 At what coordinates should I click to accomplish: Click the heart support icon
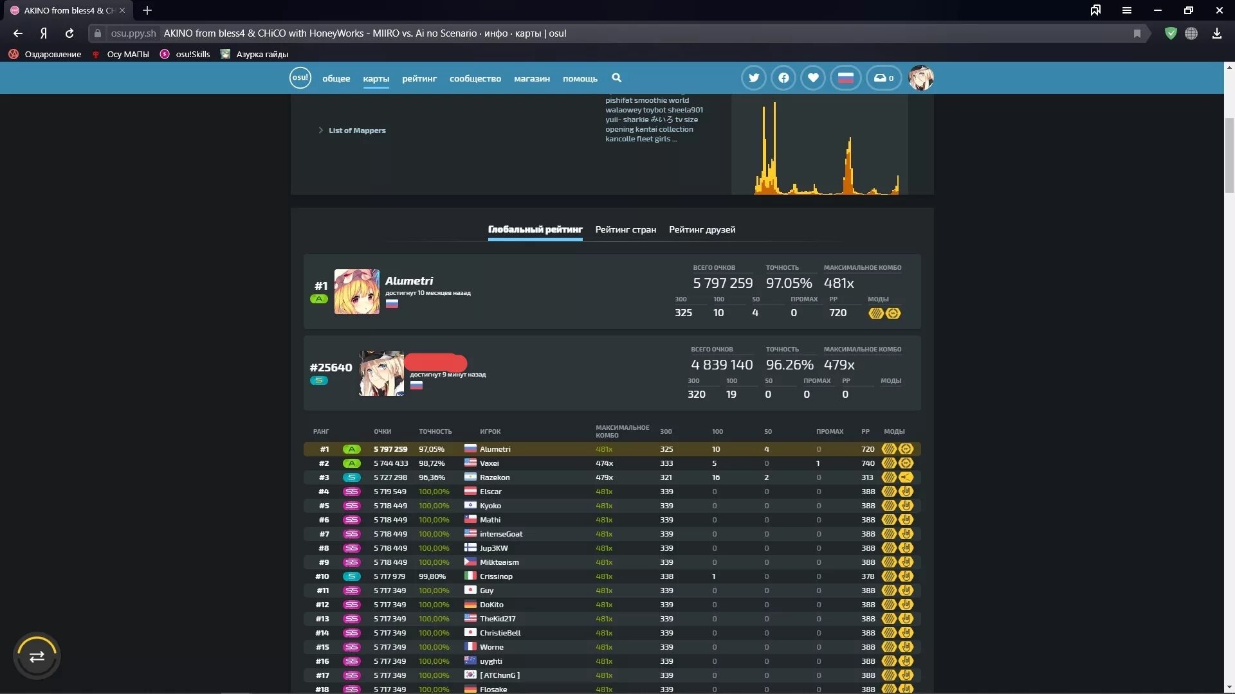click(813, 78)
